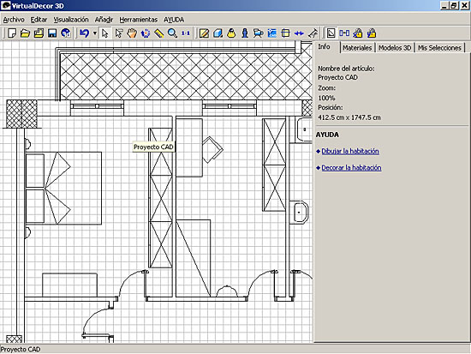Switch to the Materiales tab
Image resolution: width=471 pixels, height=354 pixels.
pos(357,48)
